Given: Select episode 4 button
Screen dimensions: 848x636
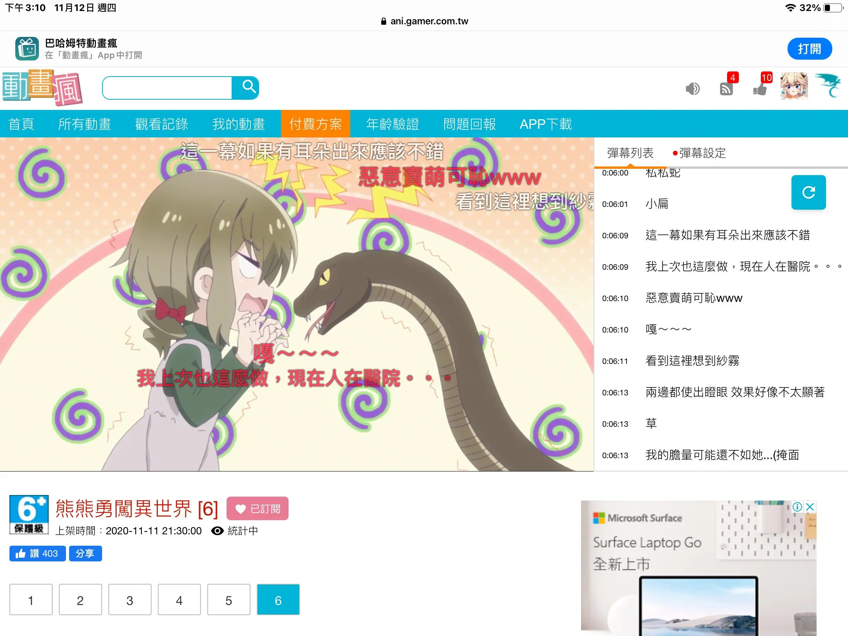Looking at the screenshot, I should (179, 599).
